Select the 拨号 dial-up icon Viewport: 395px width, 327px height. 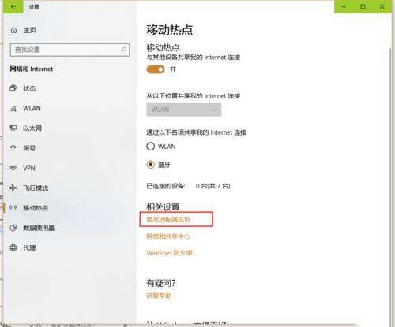point(13,148)
